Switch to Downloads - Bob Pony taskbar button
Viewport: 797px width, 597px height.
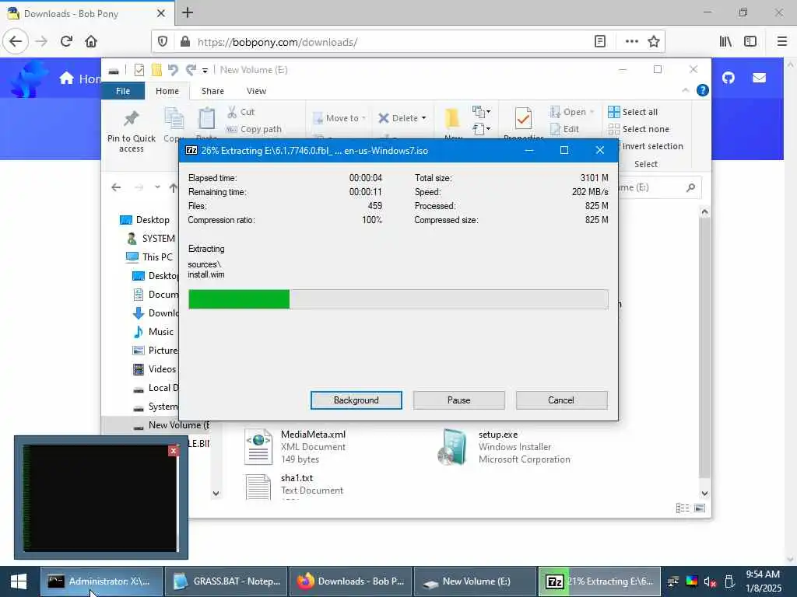click(x=351, y=581)
